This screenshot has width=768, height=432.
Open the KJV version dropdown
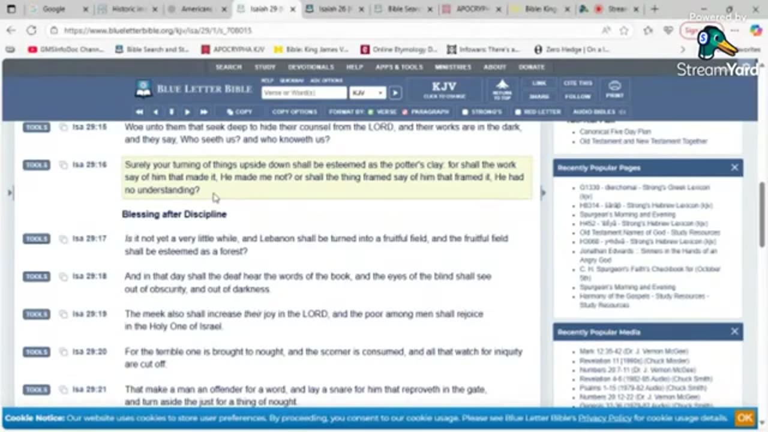(367, 93)
